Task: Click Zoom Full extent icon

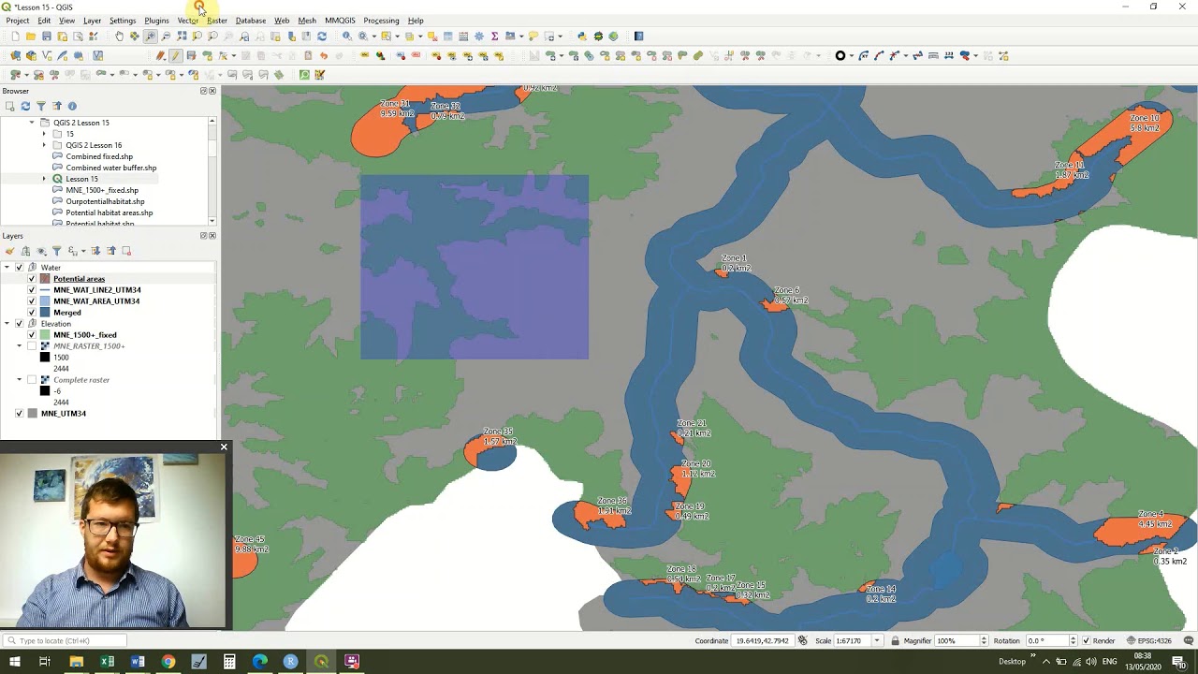Action: tap(182, 37)
